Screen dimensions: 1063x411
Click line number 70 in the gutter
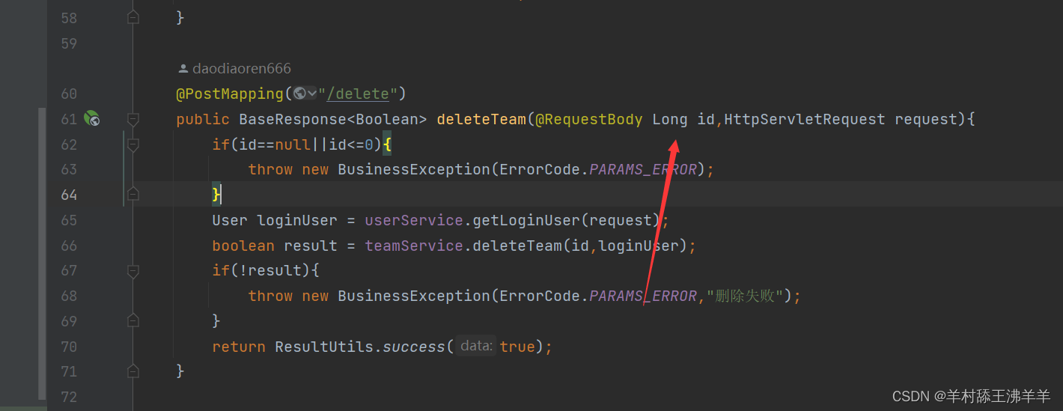(x=68, y=347)
